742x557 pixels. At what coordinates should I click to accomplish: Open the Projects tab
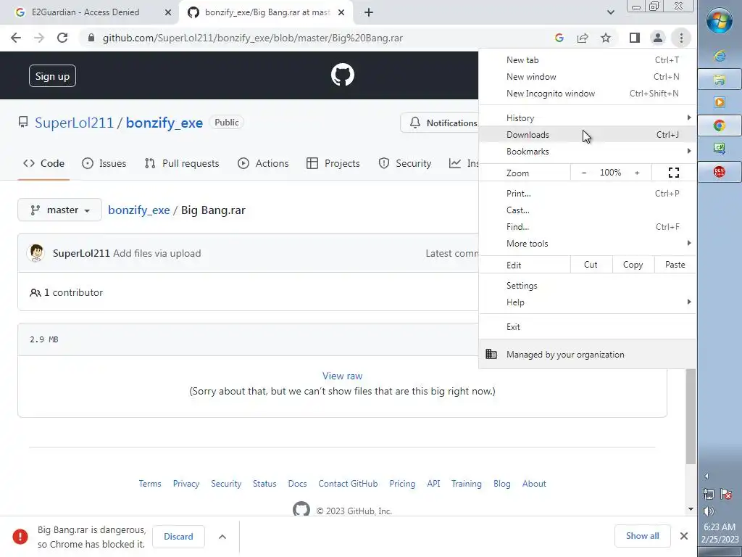pyautogui.click(x=333, y=163)
